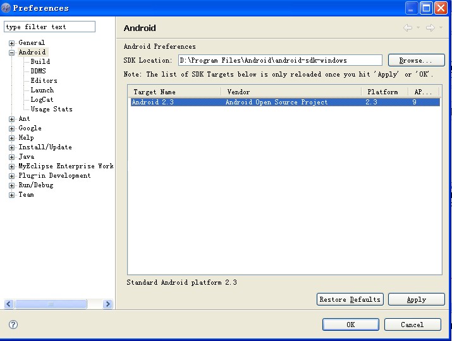The image size is (452, 341).
Task: Confirm preferences with the OK button
Action: (350, 325)
